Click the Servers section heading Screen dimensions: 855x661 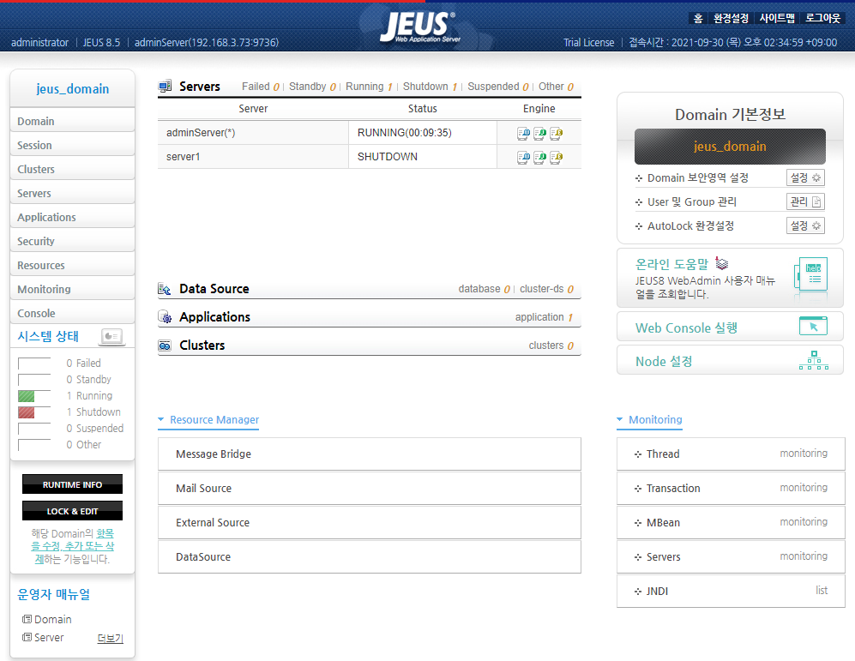(x=200, y=86)
